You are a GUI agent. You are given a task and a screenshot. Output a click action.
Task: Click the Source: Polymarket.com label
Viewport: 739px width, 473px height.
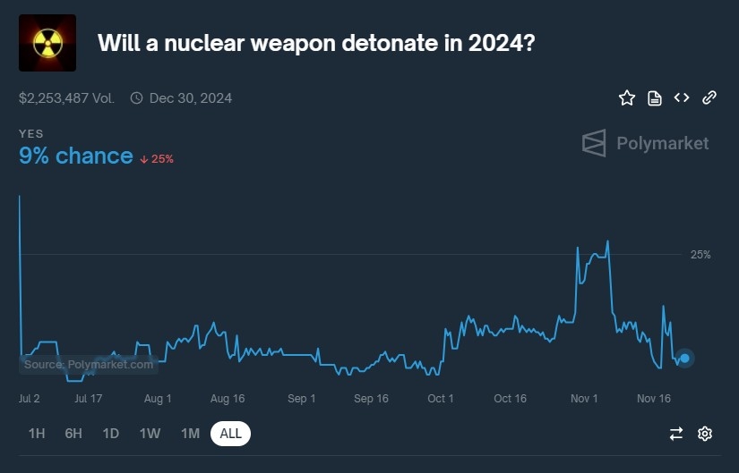coord(89,364)
